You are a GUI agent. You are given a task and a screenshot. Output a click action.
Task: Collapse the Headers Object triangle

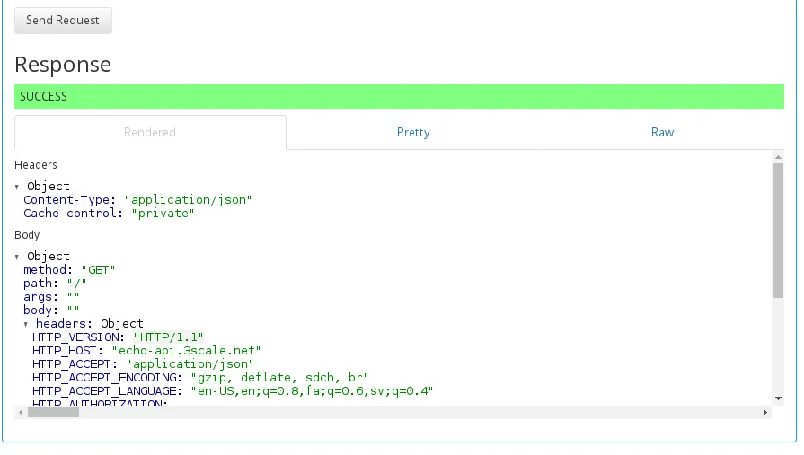17,187
